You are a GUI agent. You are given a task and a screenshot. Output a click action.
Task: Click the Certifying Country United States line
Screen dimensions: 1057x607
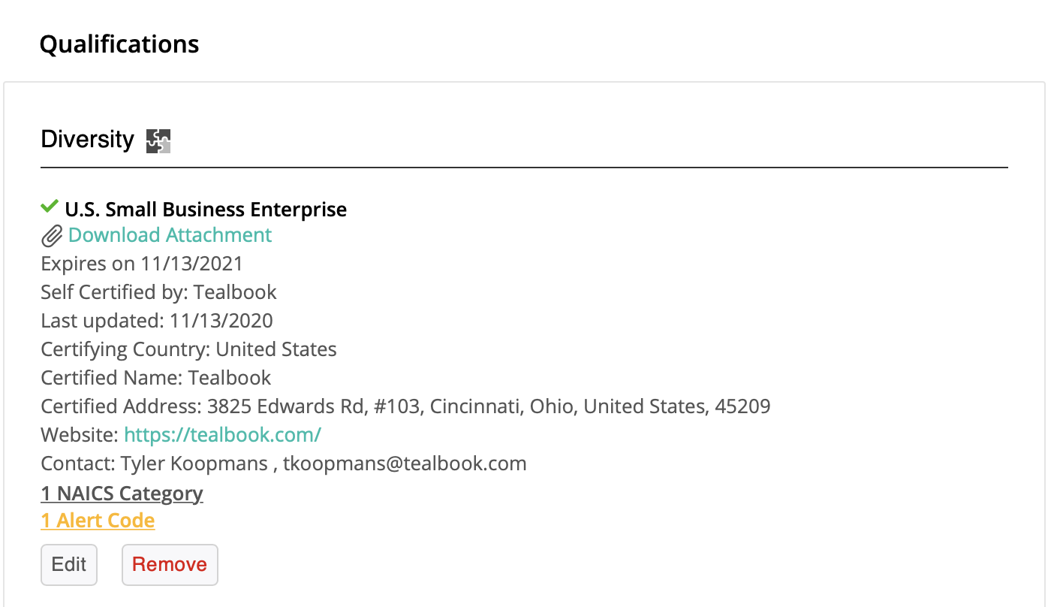point(188,349)
